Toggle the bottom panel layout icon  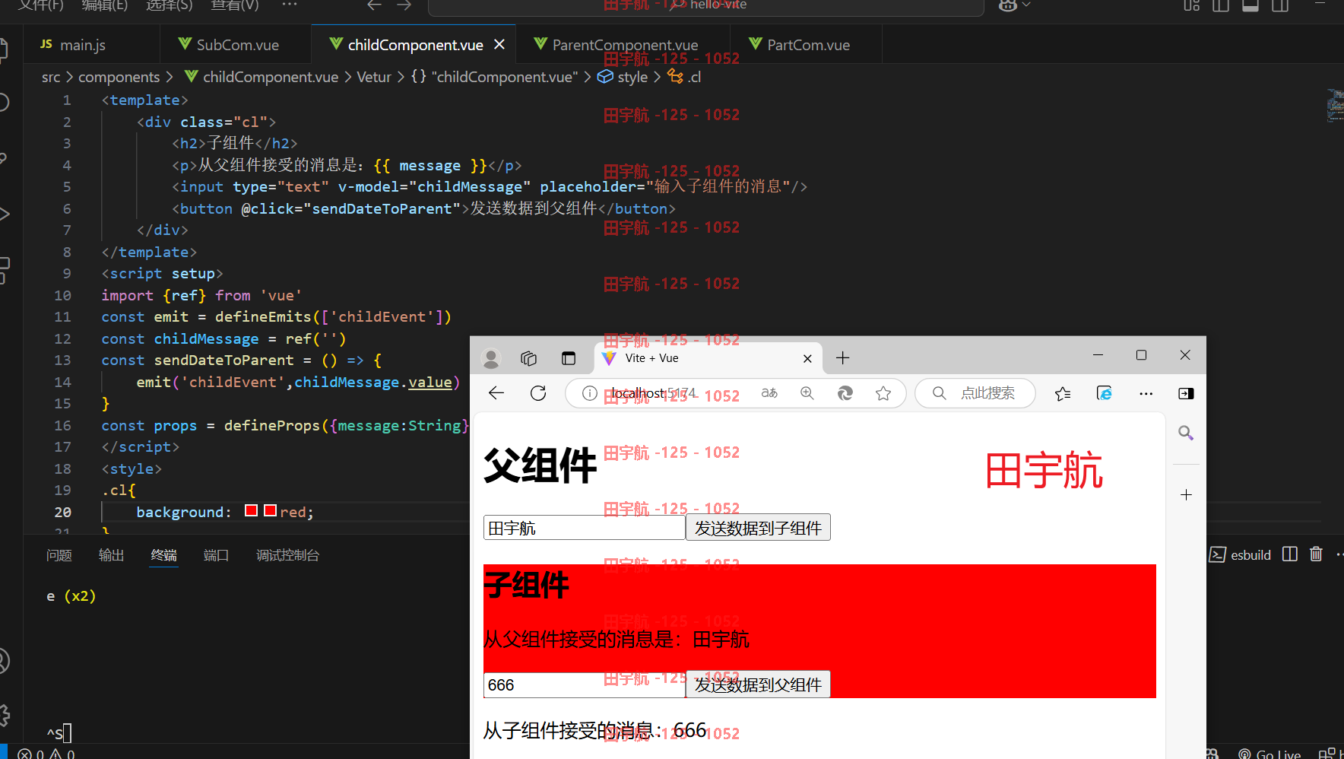(1250, 5)
